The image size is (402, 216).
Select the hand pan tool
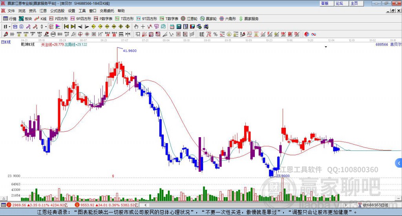tap(136, 27)
